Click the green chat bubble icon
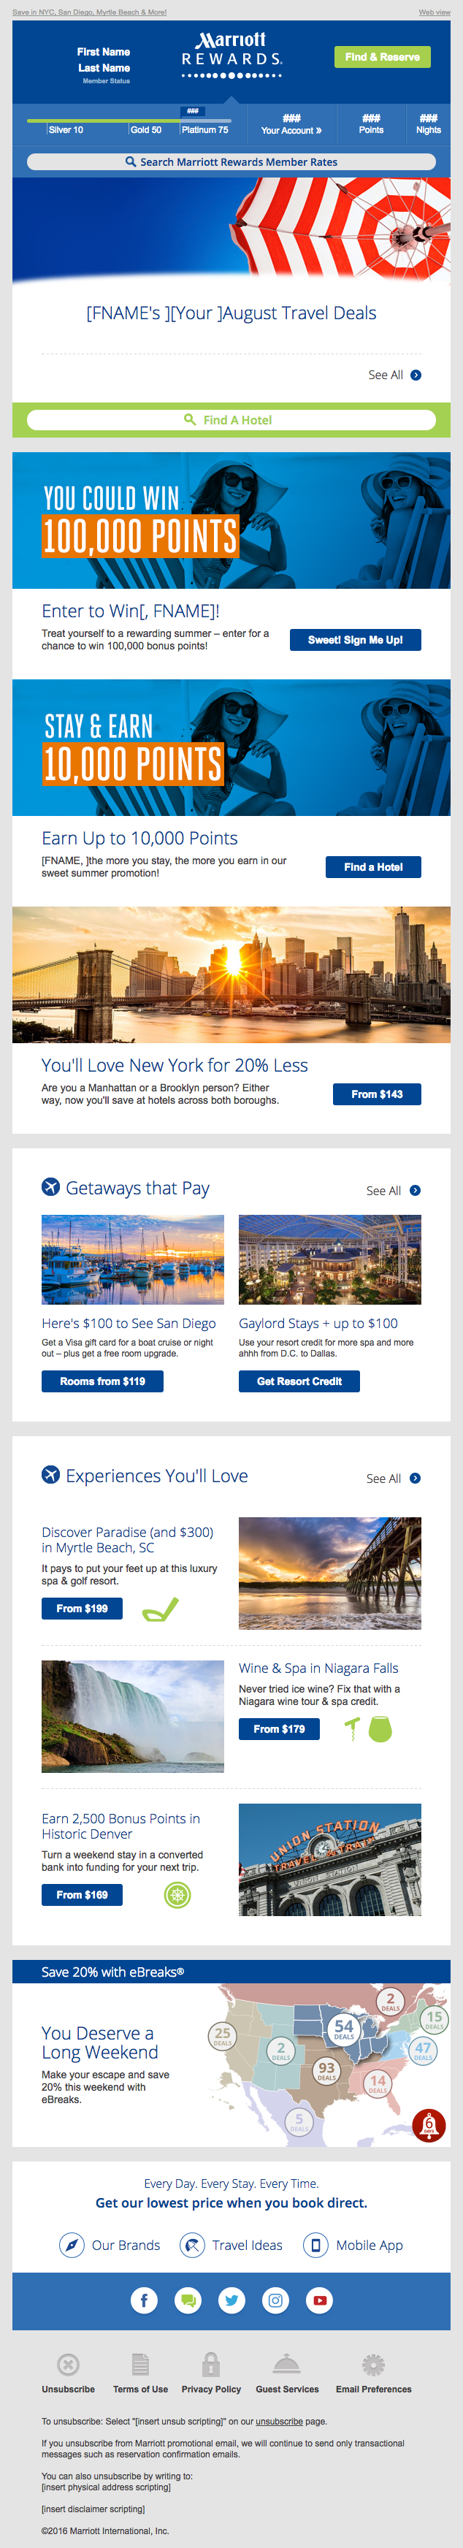 (x=188, y=2300)
